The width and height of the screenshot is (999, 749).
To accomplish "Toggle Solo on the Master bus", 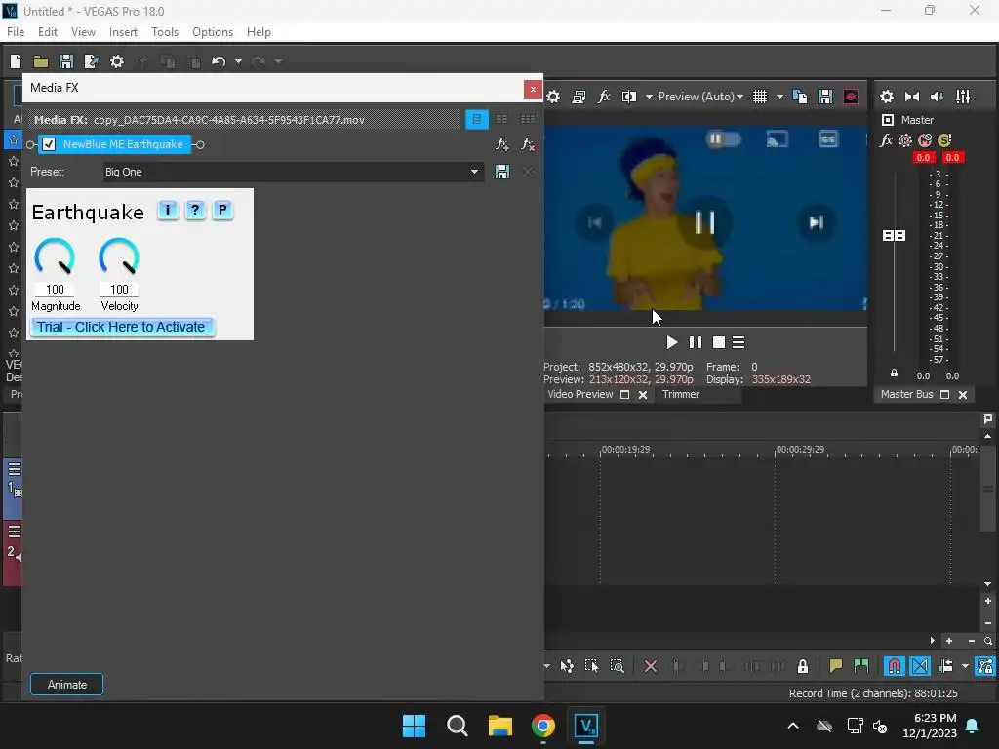I will (x=944, y=140).
